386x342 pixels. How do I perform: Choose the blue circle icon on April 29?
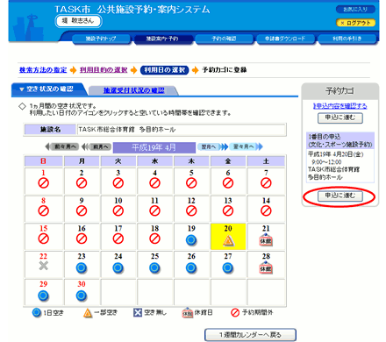point(43,296)
